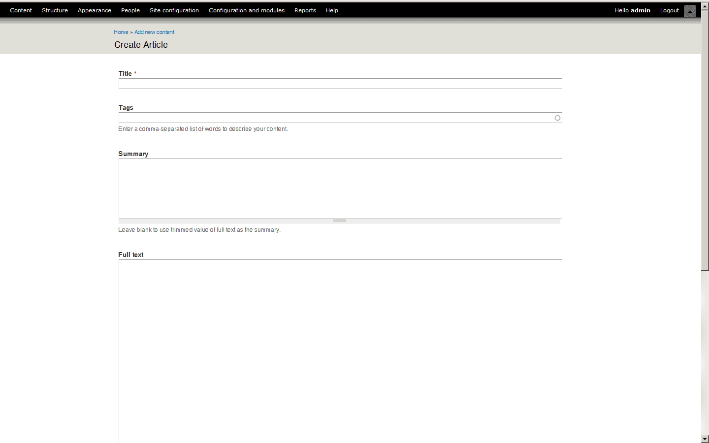
Task: Open the Content menu
Action: pyautogui.click(x=21, y=10)
